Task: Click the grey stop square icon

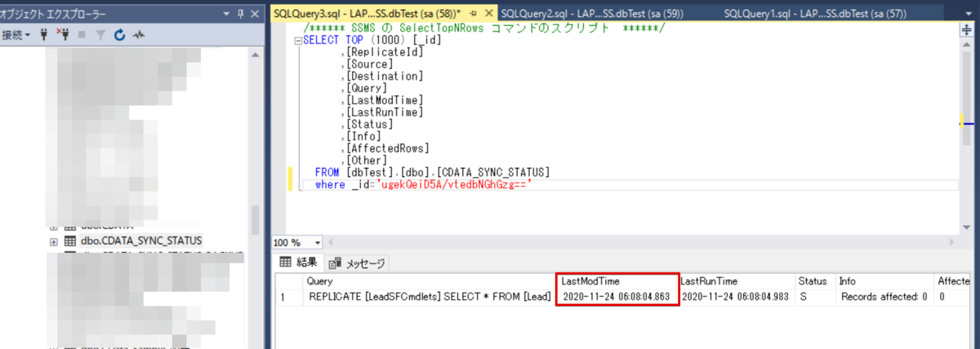Action: pos(82,35)
